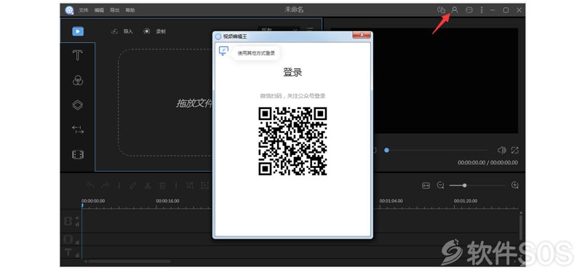Click the main video track icon

point(68,221)
